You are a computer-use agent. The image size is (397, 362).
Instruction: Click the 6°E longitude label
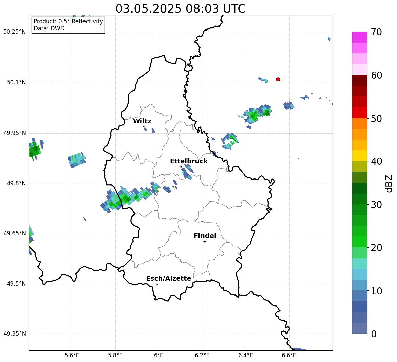click(x=159, y=355)
